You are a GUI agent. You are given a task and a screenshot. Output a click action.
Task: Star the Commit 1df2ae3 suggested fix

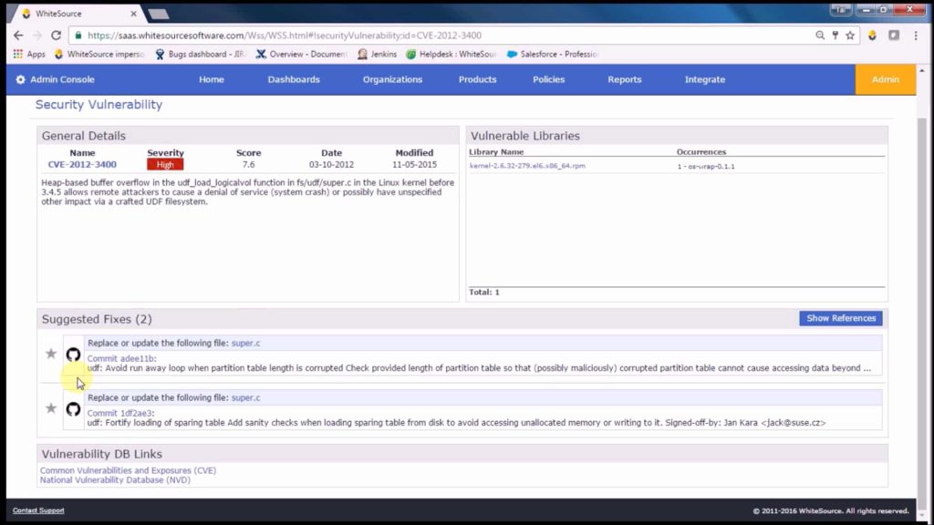51,408
